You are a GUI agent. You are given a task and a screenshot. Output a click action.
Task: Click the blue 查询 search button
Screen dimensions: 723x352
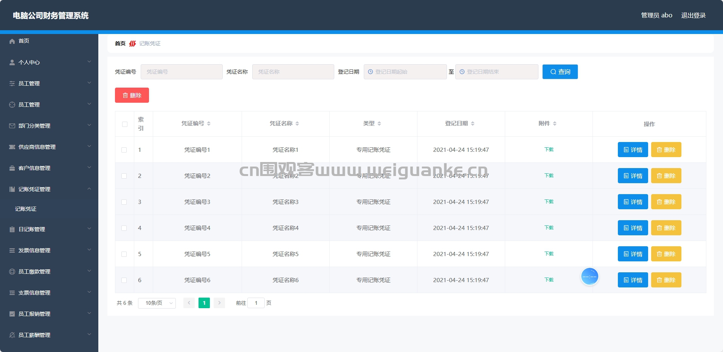click(x=560, y=72)
